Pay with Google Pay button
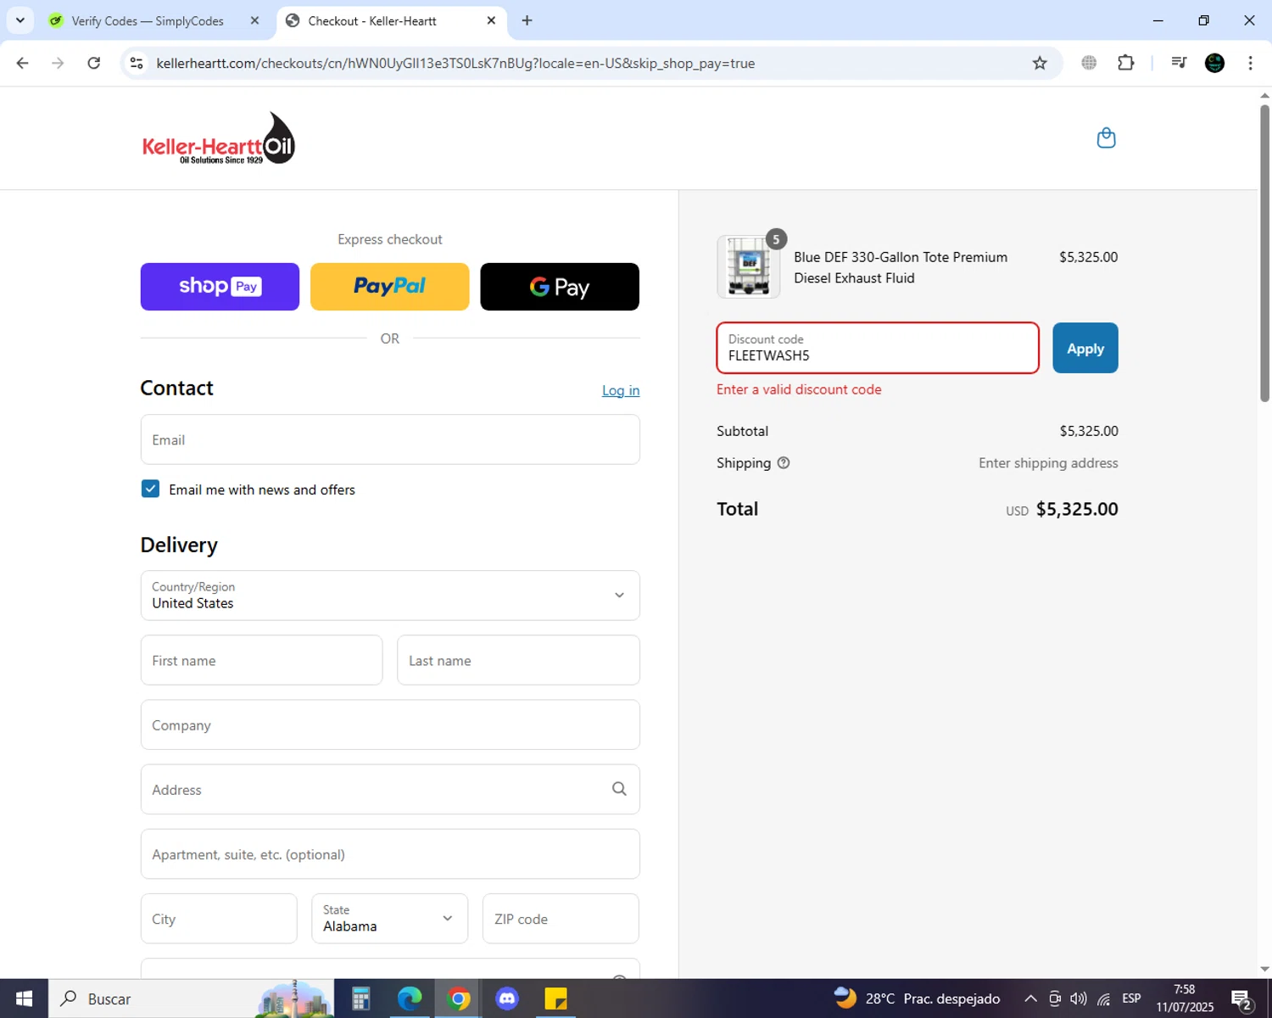Screen dimensions: 1272x1018 [x=560, y=287]
